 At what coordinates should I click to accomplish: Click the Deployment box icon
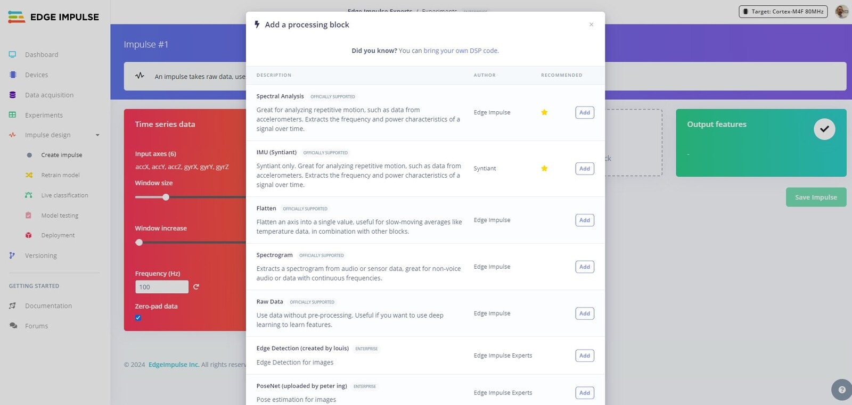(x=29, y=235)
